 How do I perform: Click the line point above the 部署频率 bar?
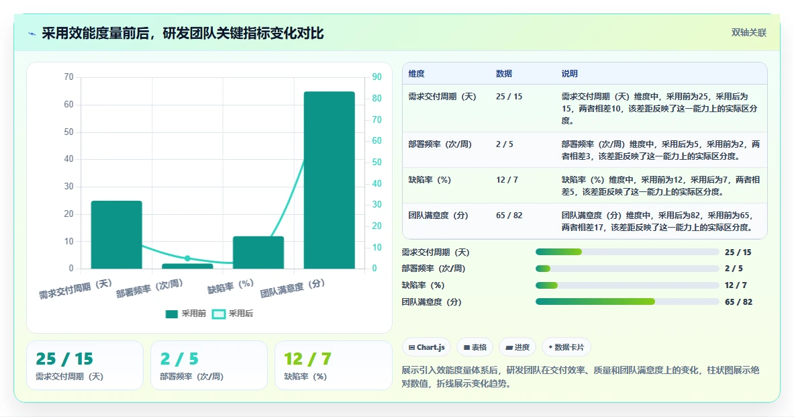click(187, 259)
